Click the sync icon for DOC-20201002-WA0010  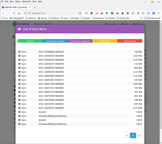point(19,76)
